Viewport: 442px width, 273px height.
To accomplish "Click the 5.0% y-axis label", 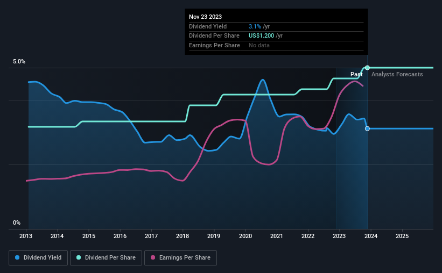I will pyautogui.click(x=19, y=61).
